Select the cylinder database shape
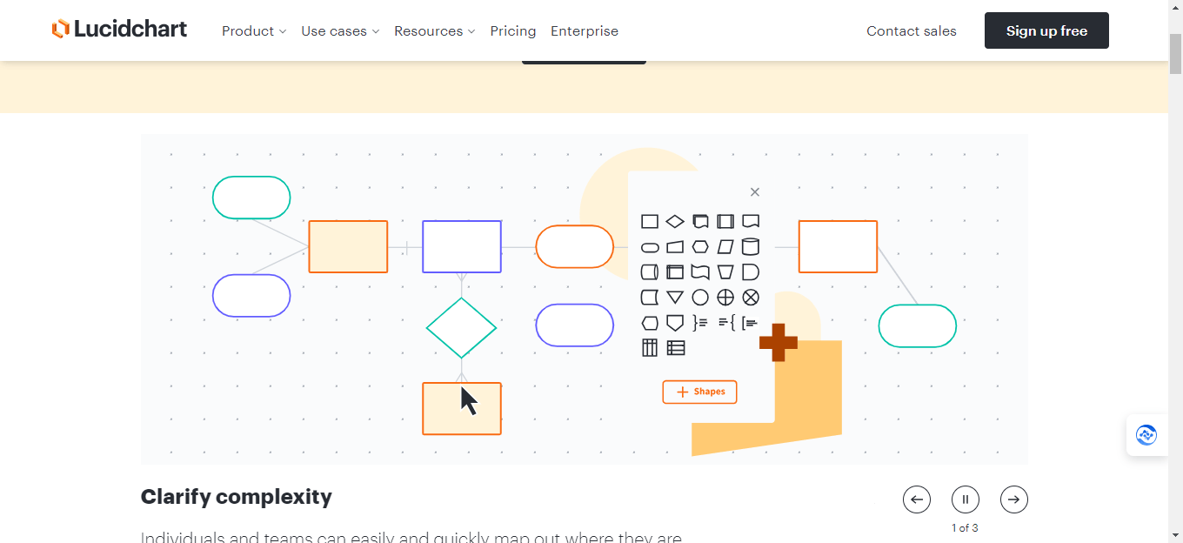 click(751, 247)
